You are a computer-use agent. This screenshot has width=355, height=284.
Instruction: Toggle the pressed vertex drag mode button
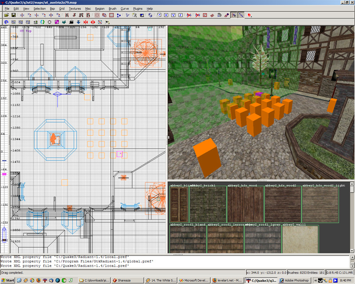[x=234, y=15]
